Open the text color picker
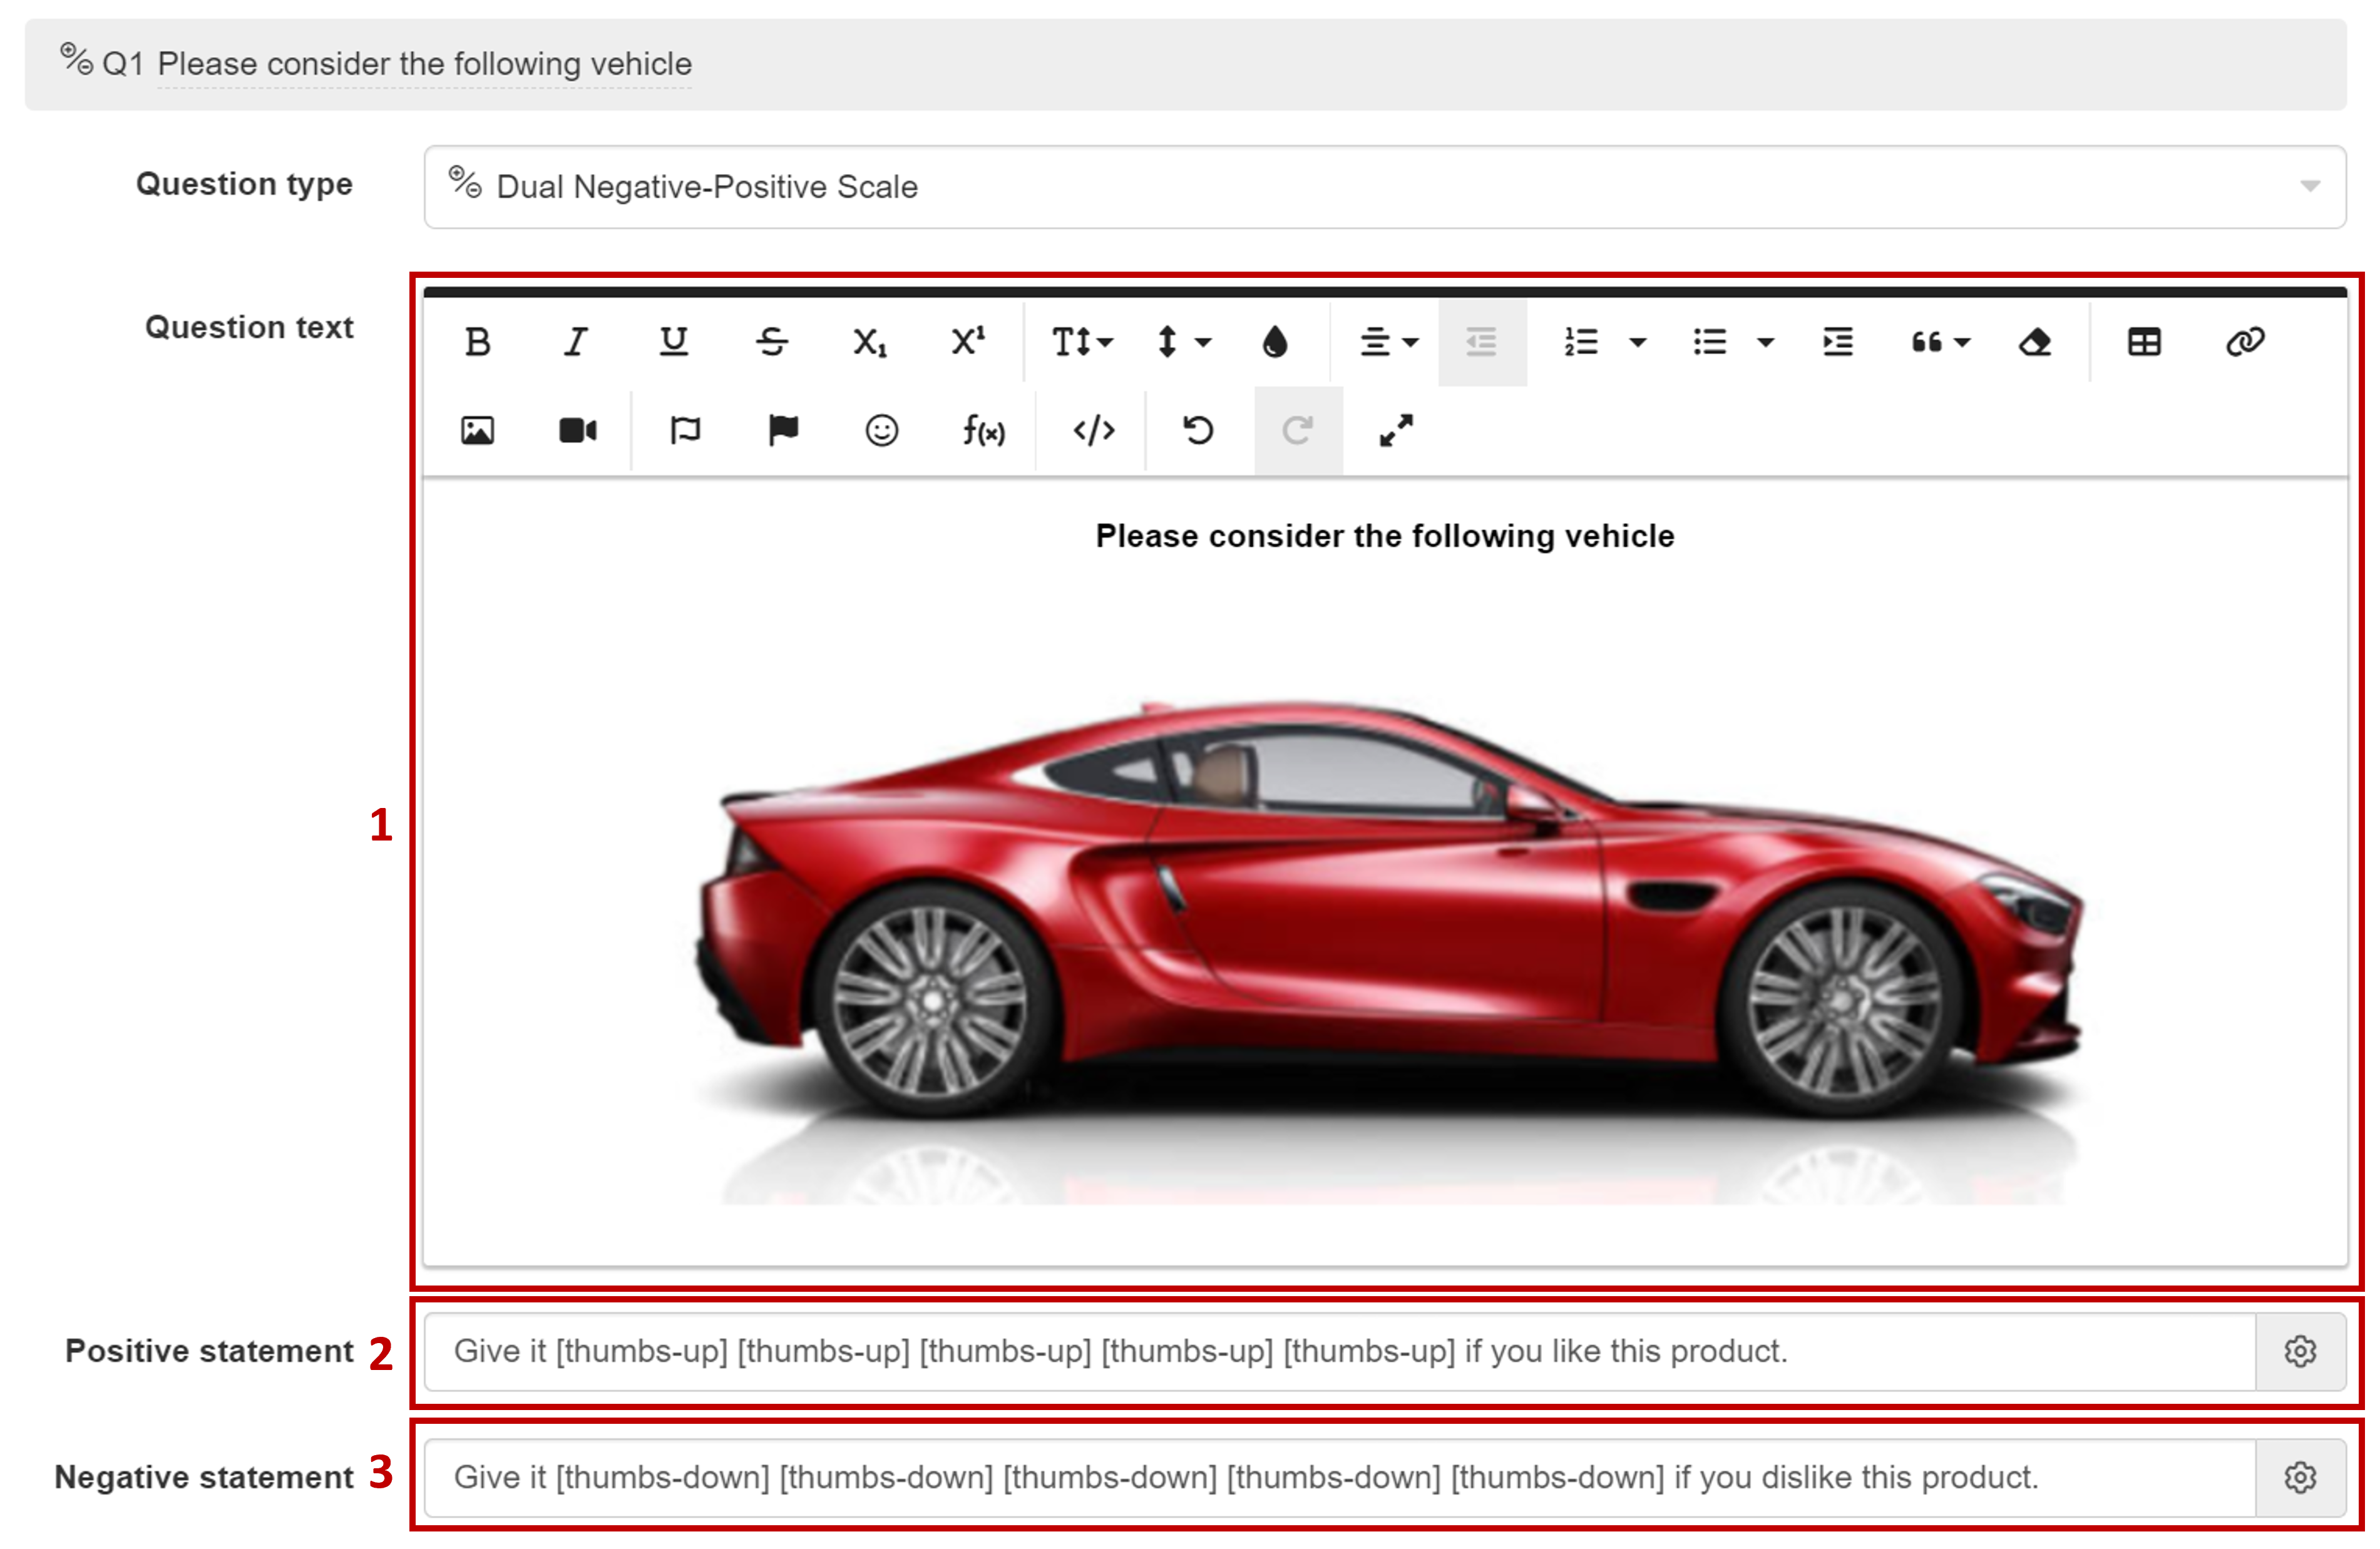The height and width of the screenshot is (1549, 2380). pos(1275,343)
